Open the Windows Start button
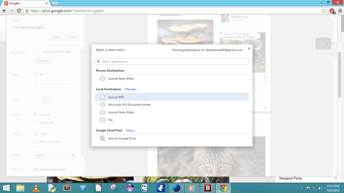 [x=6, y=188]
